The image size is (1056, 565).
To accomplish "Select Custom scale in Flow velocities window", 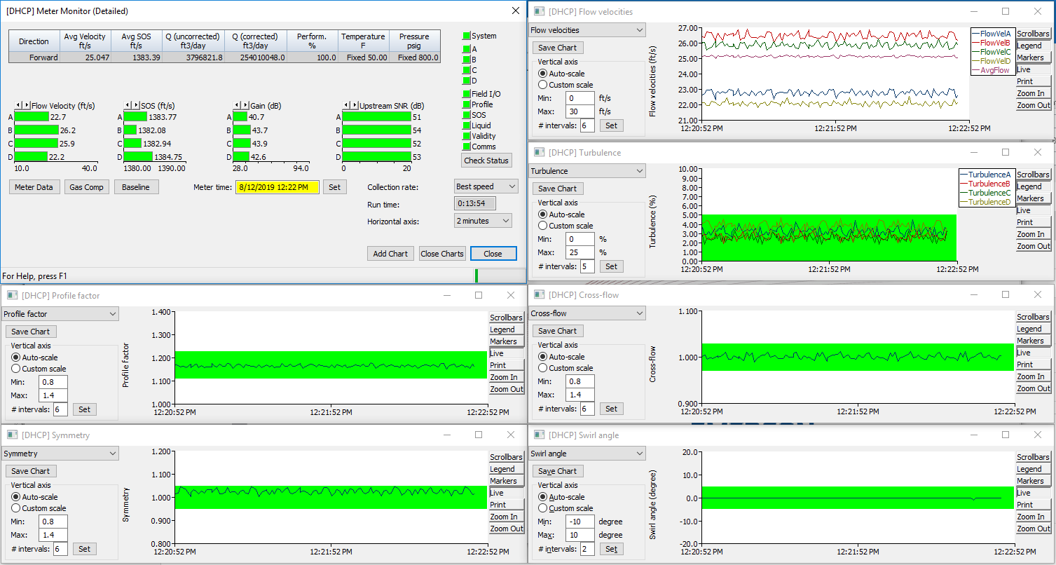I will [542, 85].
